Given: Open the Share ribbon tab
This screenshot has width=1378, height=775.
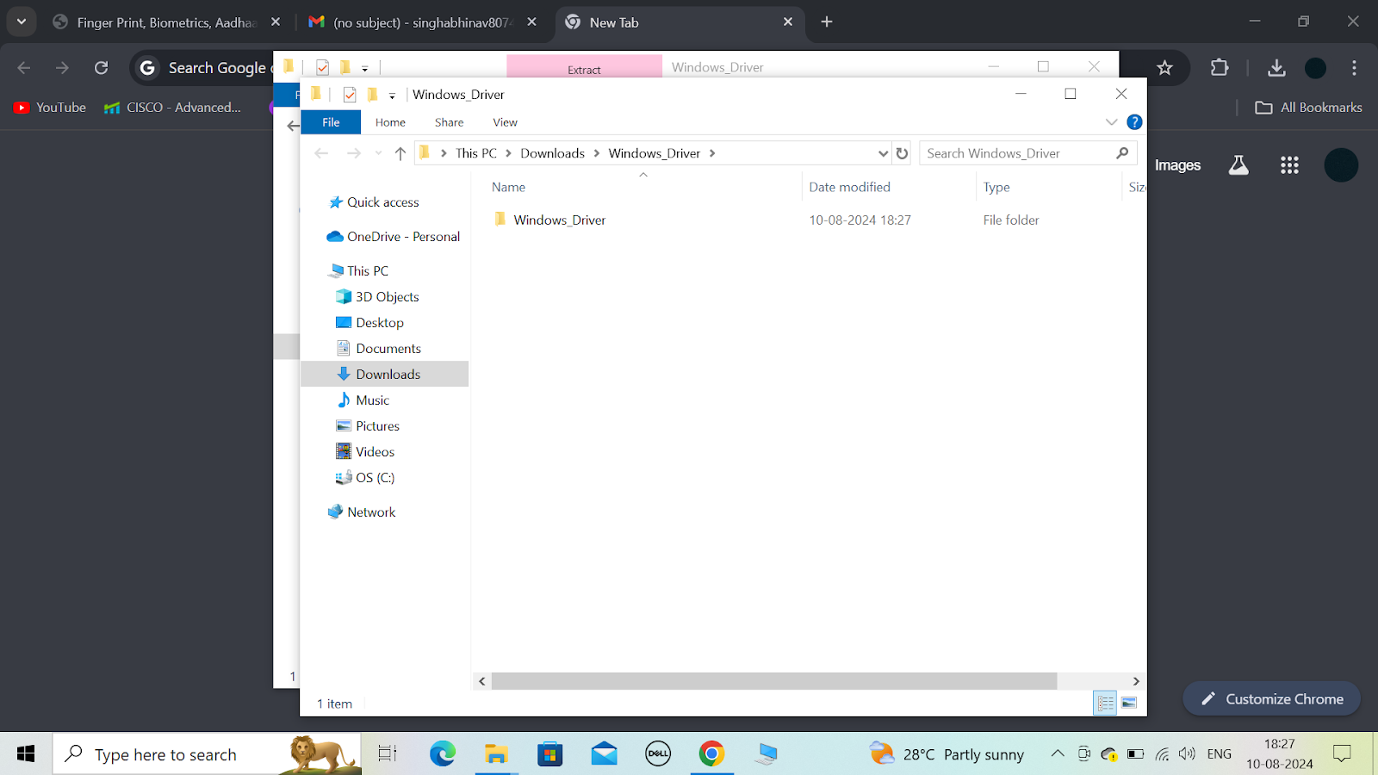Looking at the screenshot, I should coord(449,122).
